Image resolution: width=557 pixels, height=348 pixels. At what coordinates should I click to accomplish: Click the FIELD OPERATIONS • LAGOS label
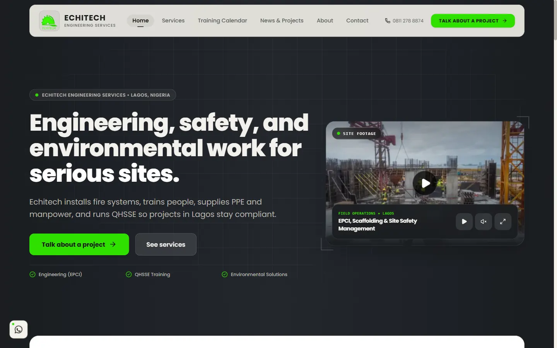tap(366, 213)
